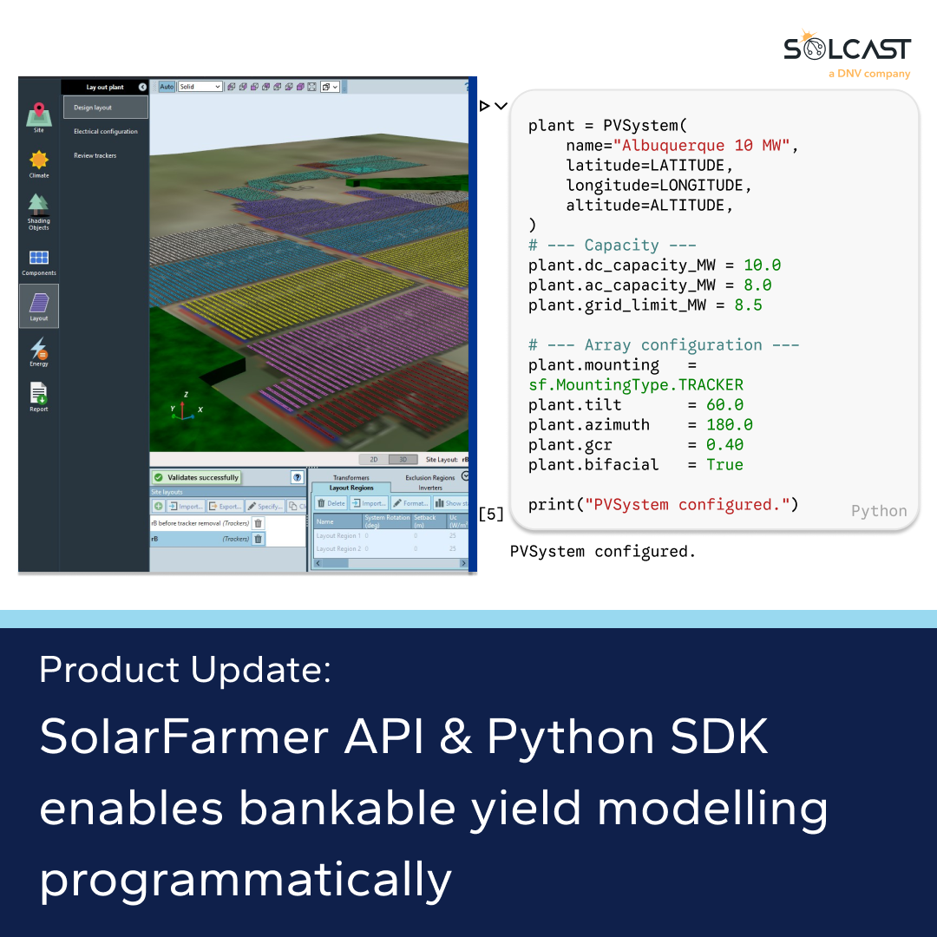Click the fully shaded purple cube view icon
The width and height of the screenshot is (937, 937).
point(300,87)
